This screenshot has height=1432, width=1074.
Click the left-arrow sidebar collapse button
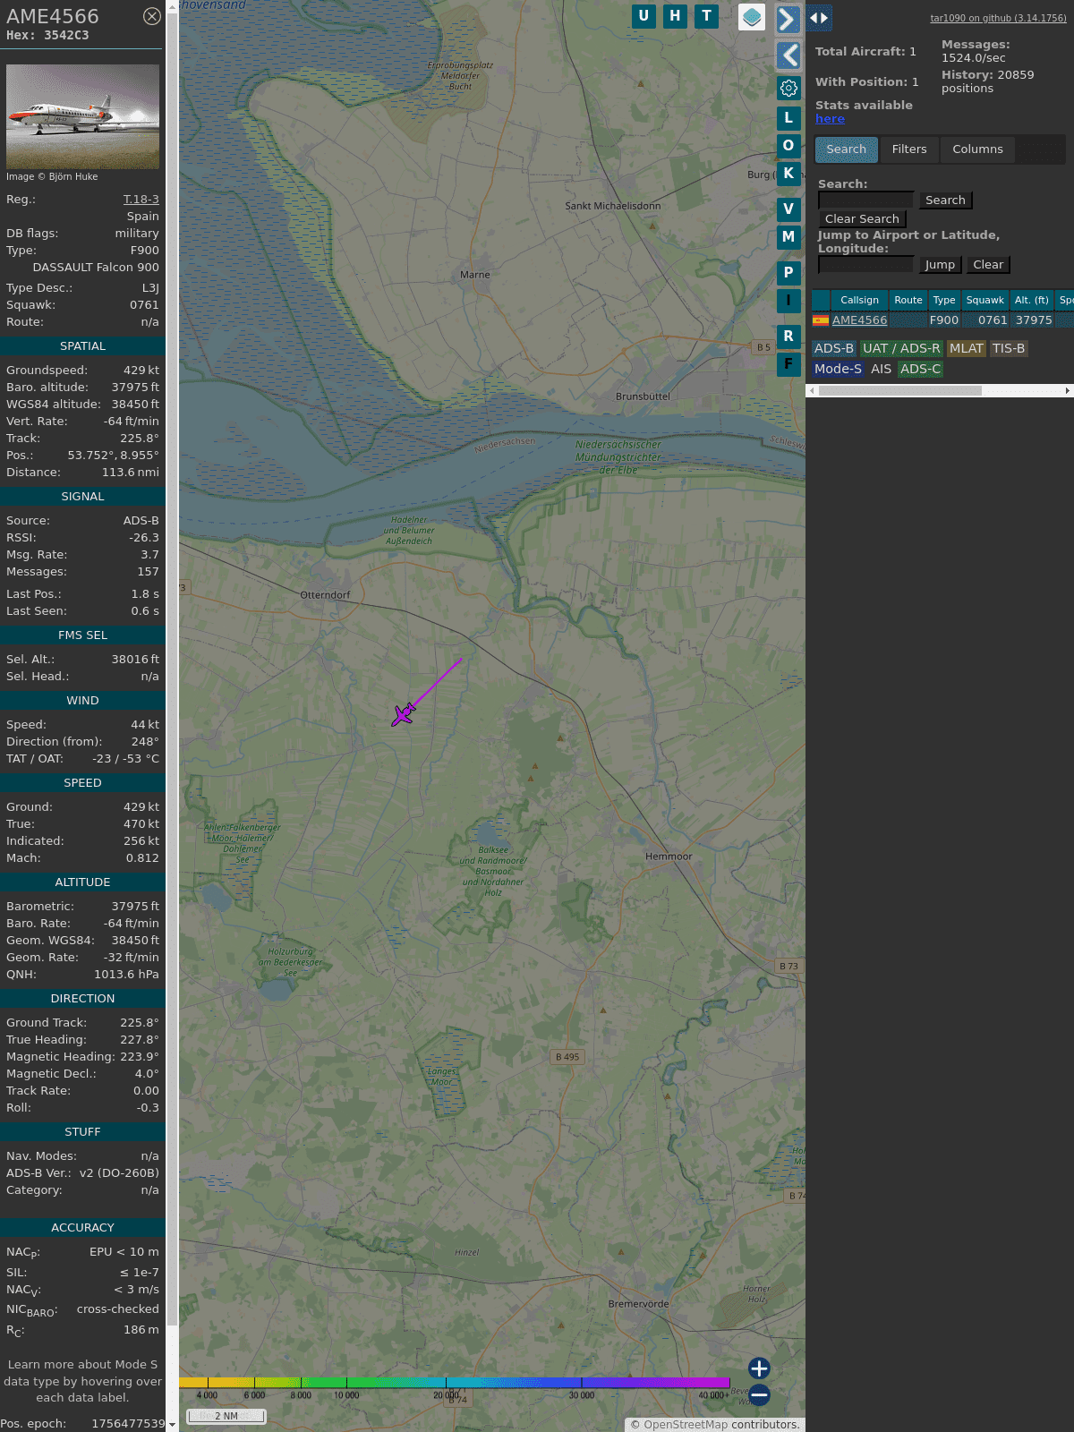[x=788, y=55]
